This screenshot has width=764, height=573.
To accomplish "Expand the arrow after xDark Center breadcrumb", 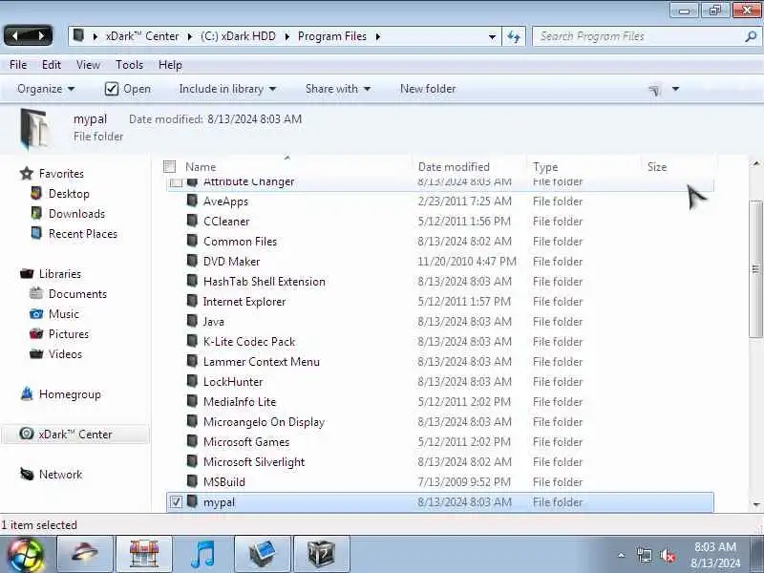I will 189,36.
